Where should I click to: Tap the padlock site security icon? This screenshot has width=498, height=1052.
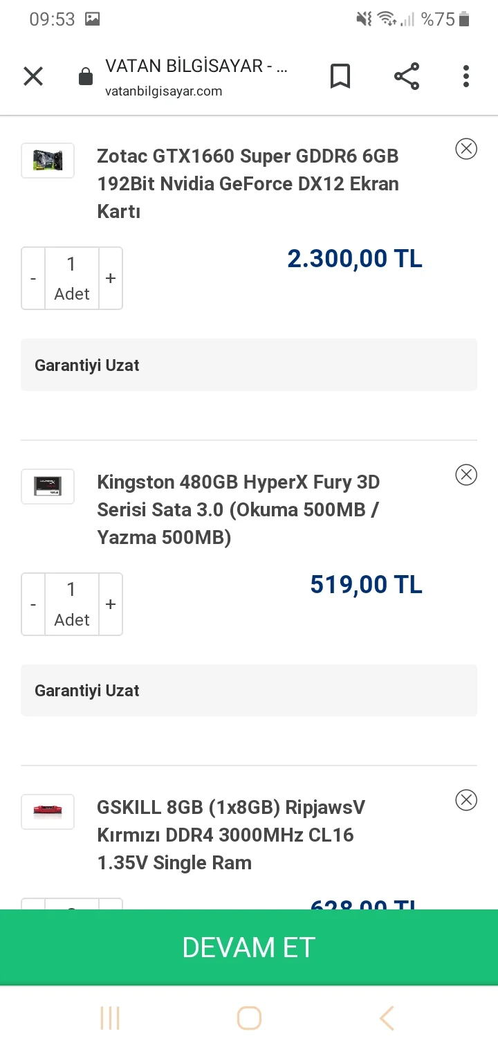click(x=86, y=76)
